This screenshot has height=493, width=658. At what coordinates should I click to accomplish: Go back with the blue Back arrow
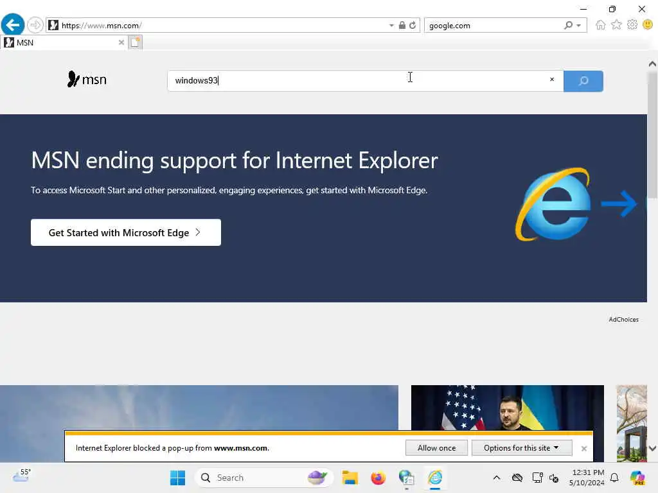point(13,25)
